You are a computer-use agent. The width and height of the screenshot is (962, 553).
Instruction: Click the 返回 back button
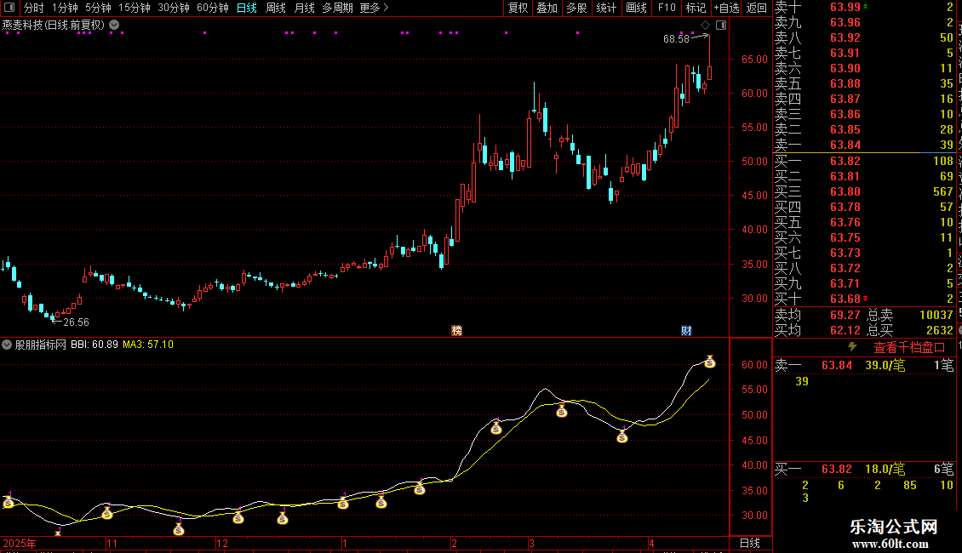point(757,8)
